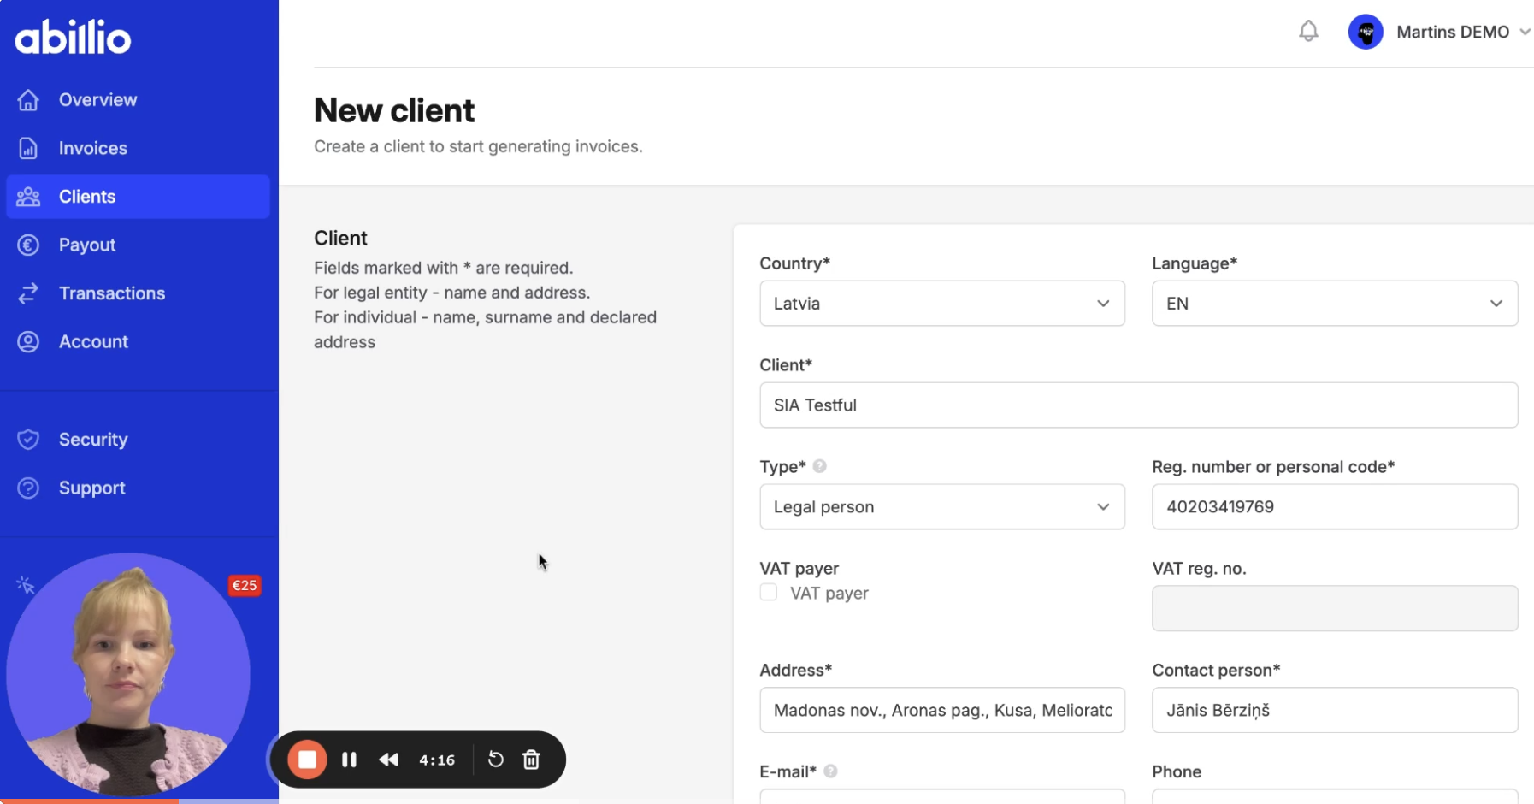Click the help icon next to E-mail
Screen dimensions: 1534x804
pyautogui.click(x=830, y=771)
